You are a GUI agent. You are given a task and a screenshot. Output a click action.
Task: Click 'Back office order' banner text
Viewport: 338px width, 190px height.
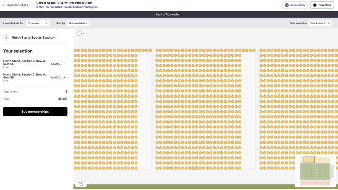pos(167,15)
